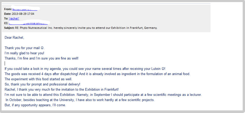Click the smiley emoticon after 'your Lutein'
This screenshot has height=113, width=245.
(163, 69)
